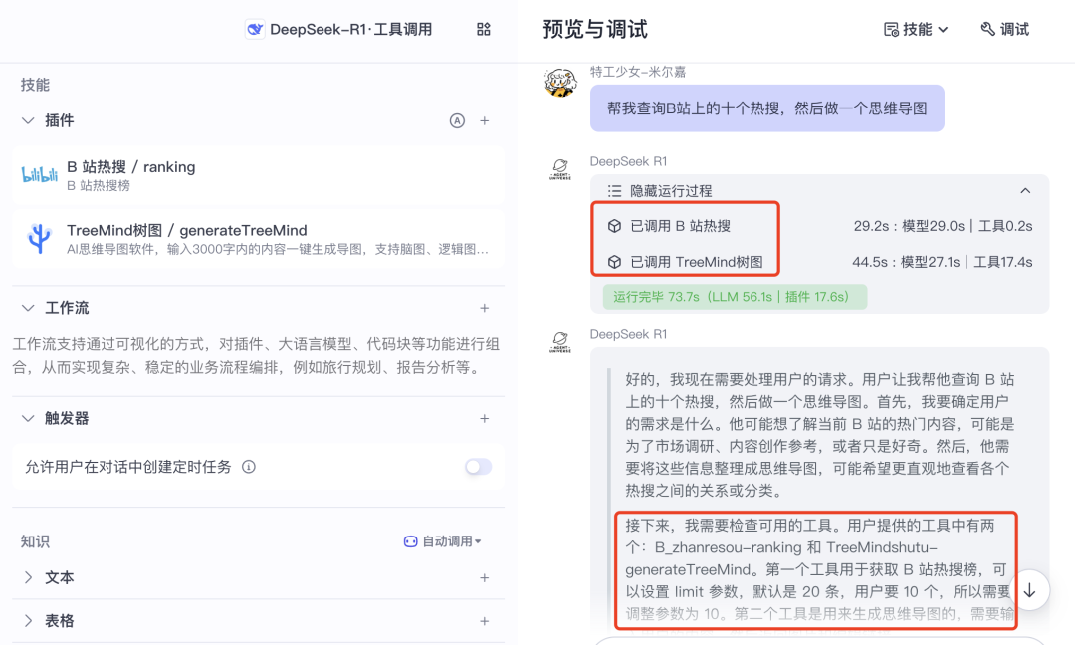The width and height of the screenshot is (1075, 645).
Task: Open the 已调用 B 站热搜 step
Action: coord(680,226)
